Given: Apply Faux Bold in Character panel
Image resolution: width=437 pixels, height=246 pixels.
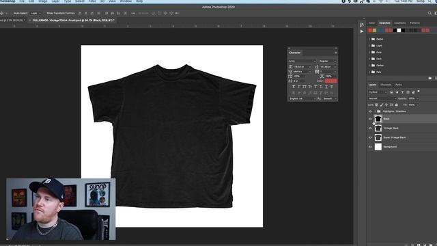Looking at the screenshot, I should click(294, 87).
